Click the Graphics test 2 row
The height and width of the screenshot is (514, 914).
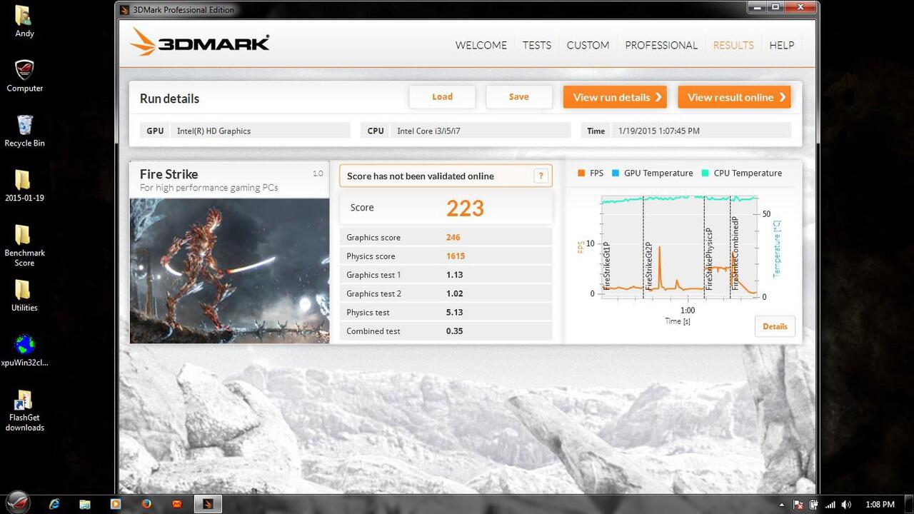(x=446, y=293)
